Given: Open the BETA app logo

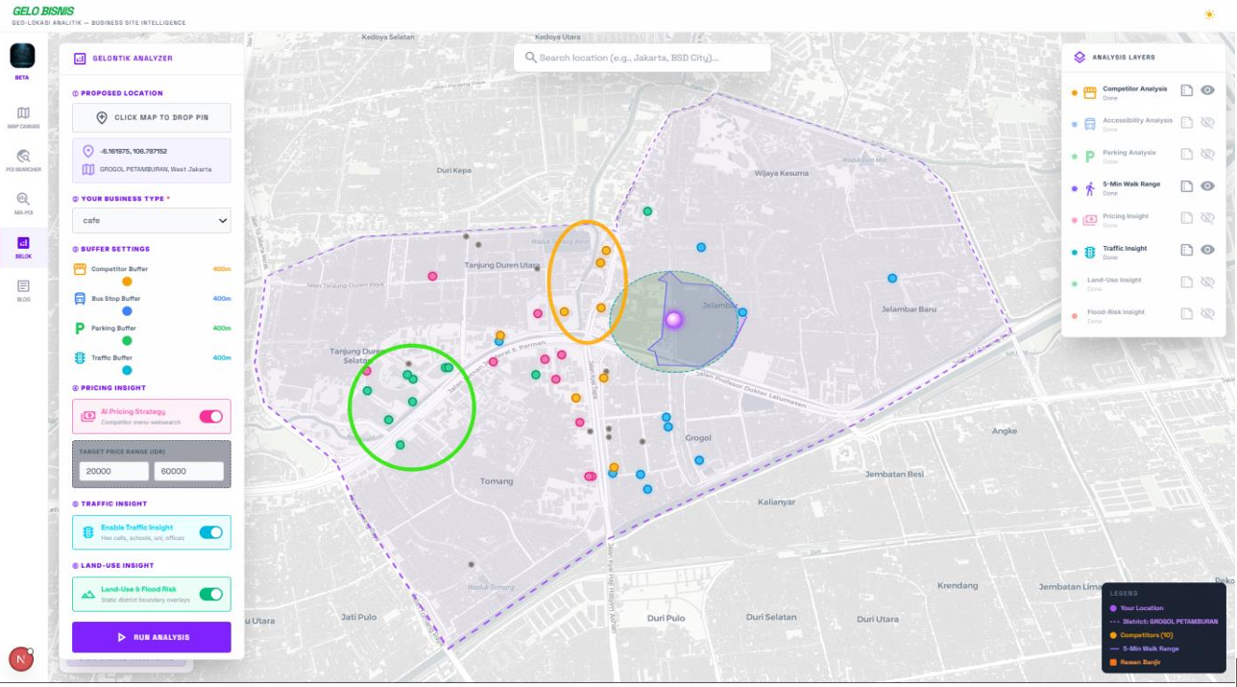Looking at the screenshot, I should [x=22, y=56].
